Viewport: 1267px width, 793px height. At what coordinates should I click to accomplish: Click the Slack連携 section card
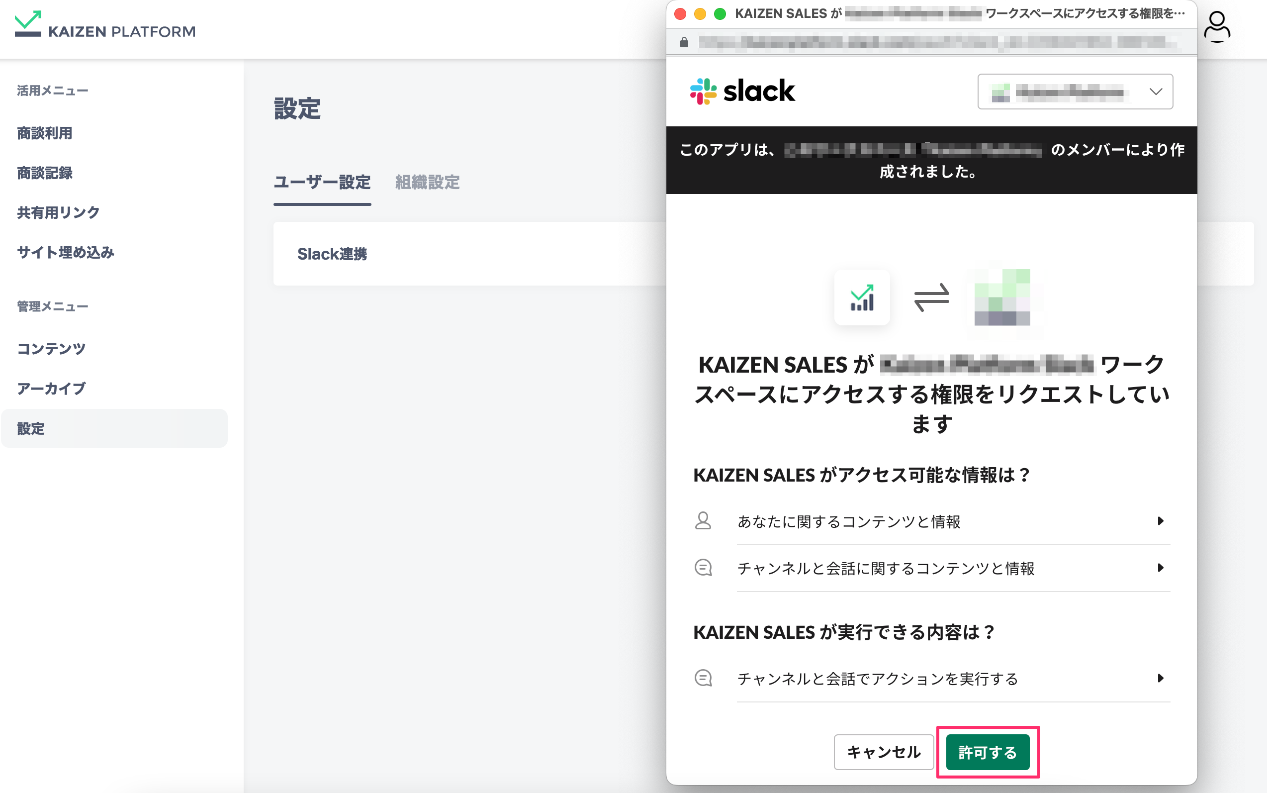[x=469, y=254]
